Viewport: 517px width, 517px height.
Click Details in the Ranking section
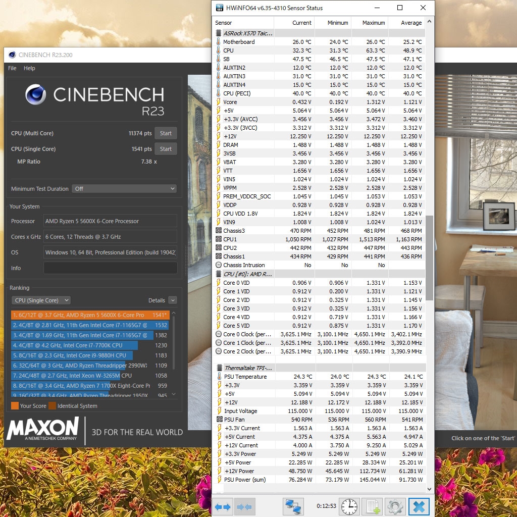point(158,300)
